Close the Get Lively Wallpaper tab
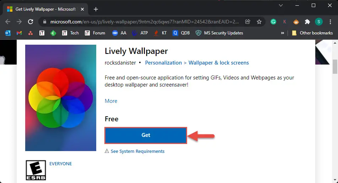The height and width of the screenshot is (183, 338). pos(82,9)
